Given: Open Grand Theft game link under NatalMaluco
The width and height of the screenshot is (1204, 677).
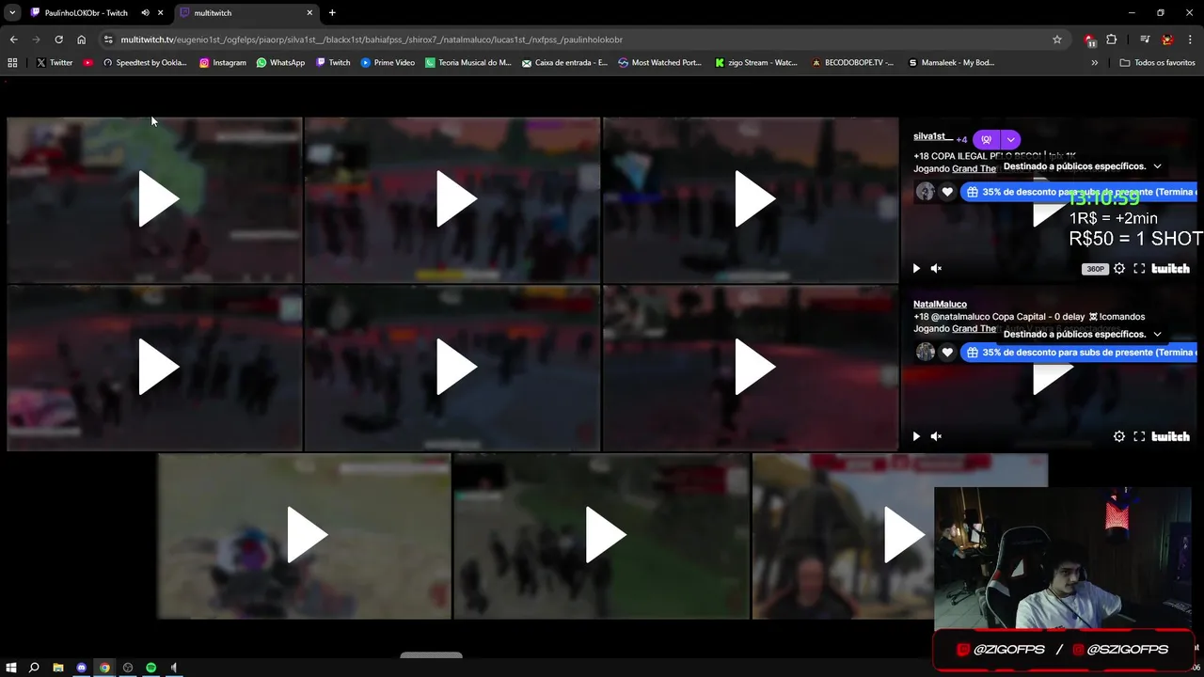Looking at the screenshot, I should [x=974, y=329].
